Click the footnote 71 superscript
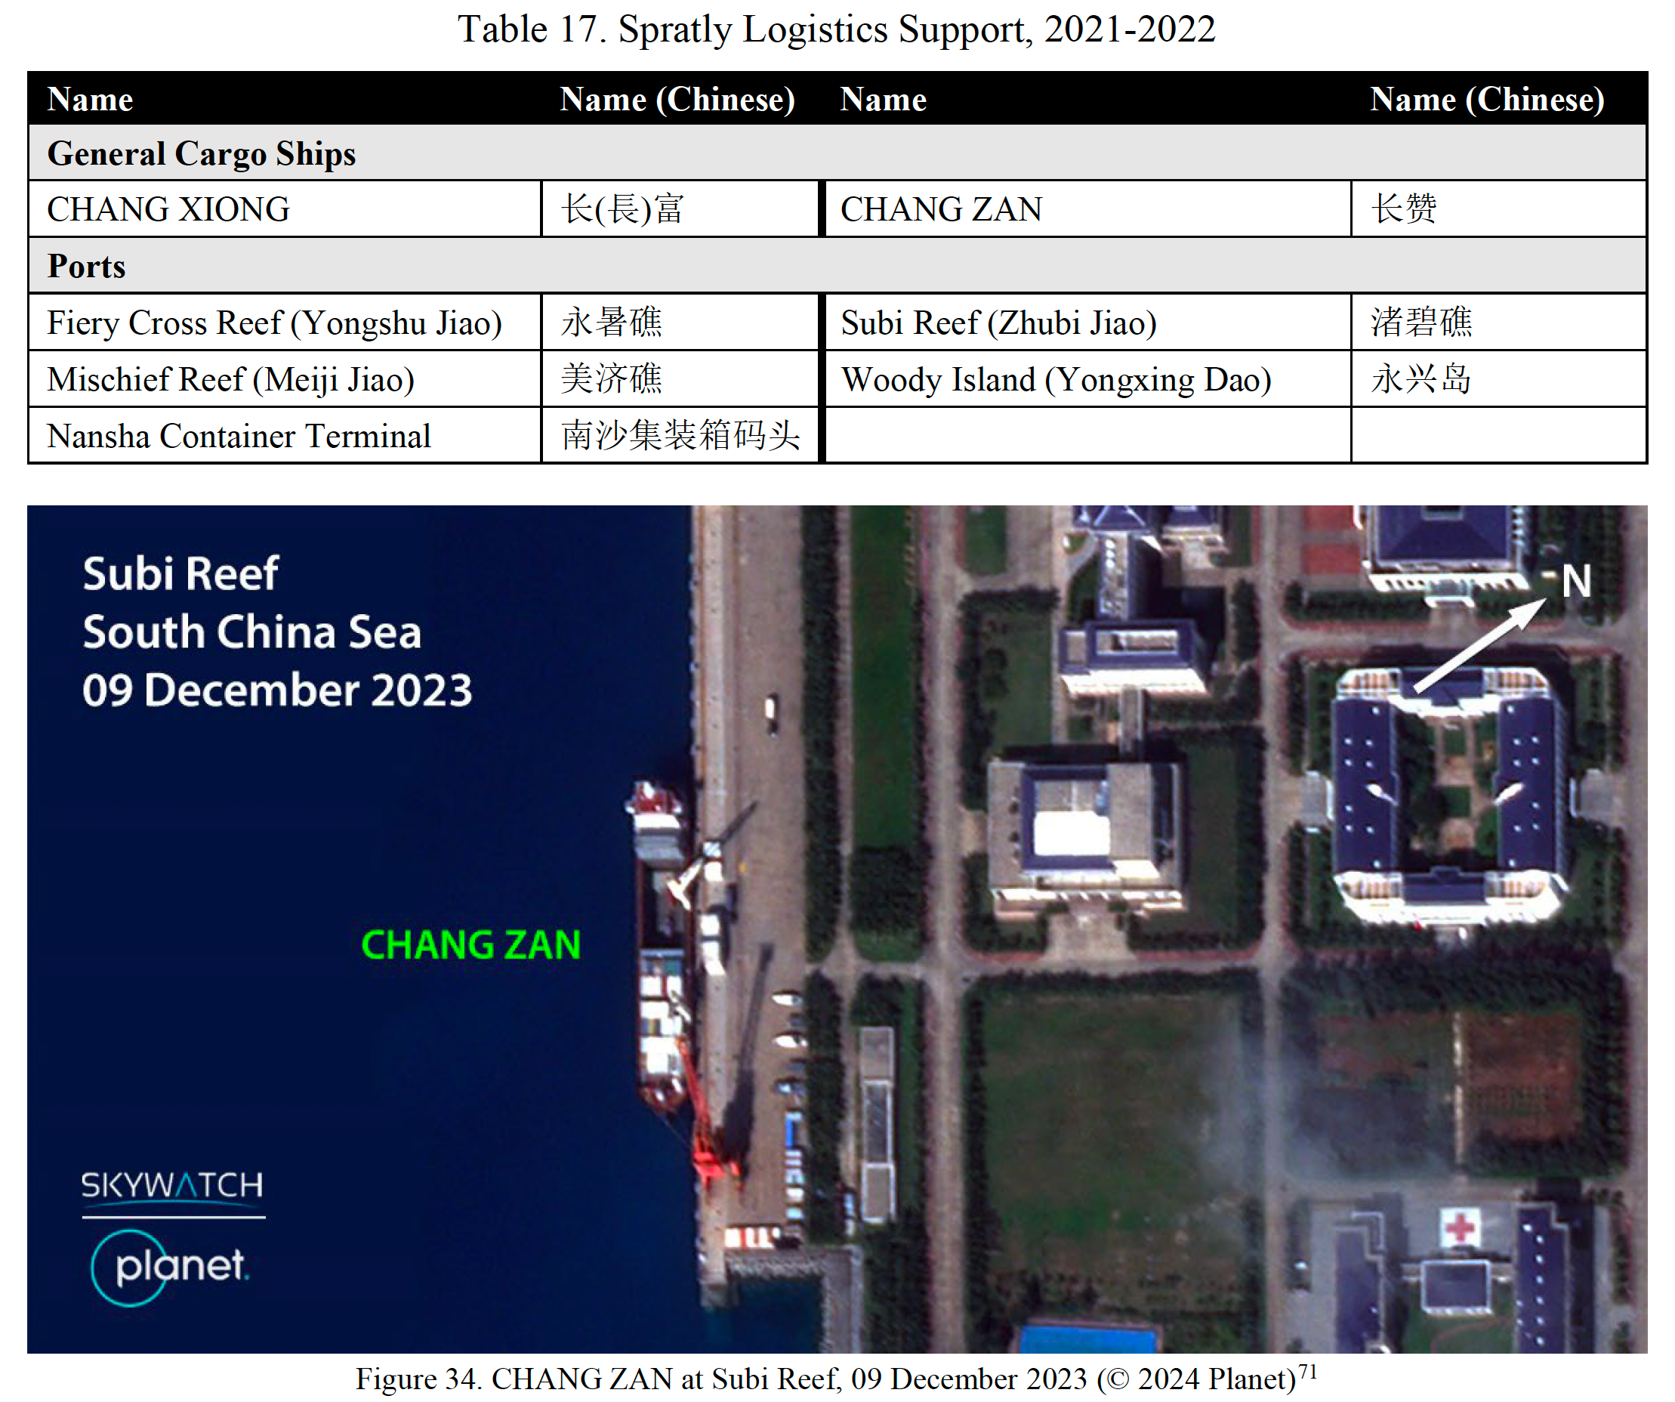The height and width of the screenshot is (1402, 1675). pyautogui.click(x=1307, y=1371)
